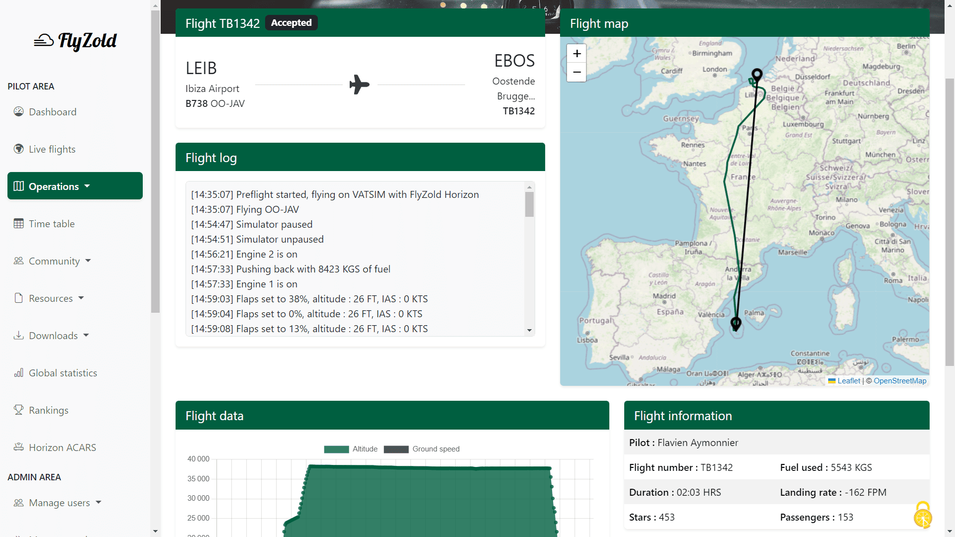Click the Leaflet attribution link

850,380
